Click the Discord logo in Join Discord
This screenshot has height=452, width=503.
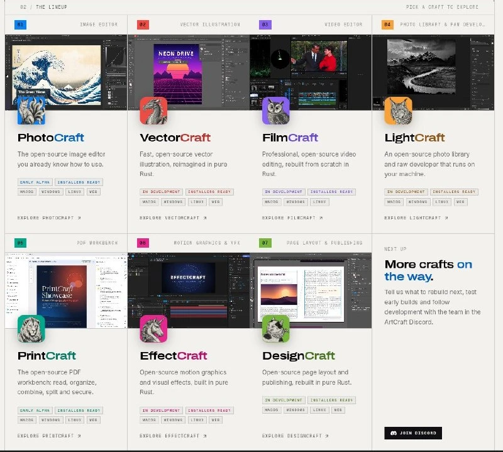[394, 433]
